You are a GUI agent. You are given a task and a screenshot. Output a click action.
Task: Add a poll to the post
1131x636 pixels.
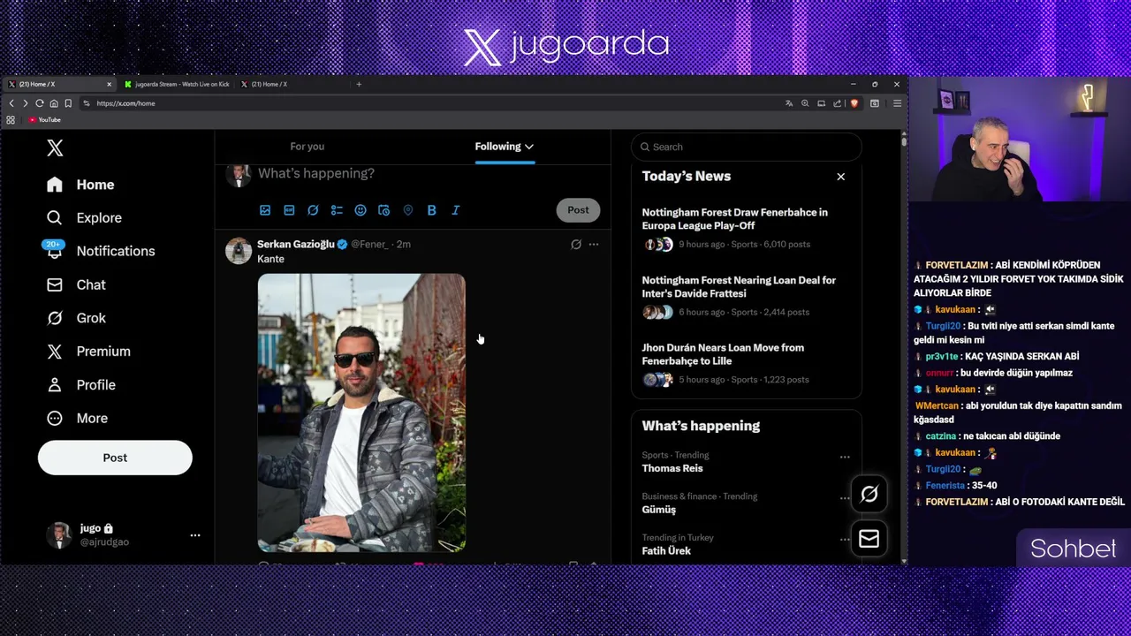coord(337,210)
